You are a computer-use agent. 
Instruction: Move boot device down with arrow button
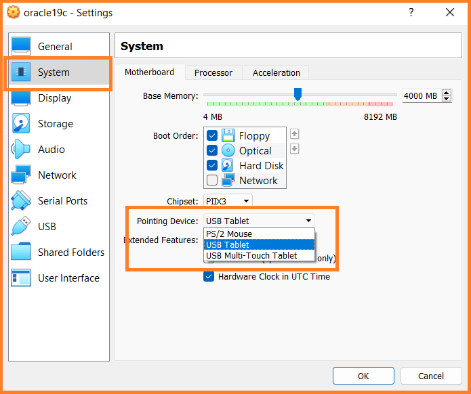294,148
